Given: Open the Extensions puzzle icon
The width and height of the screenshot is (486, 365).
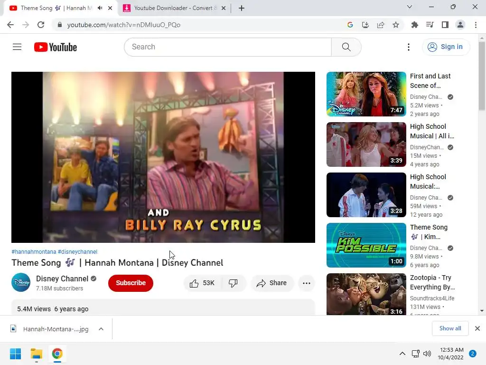Looking at the screenshot, I should click(x=415, y=25).
